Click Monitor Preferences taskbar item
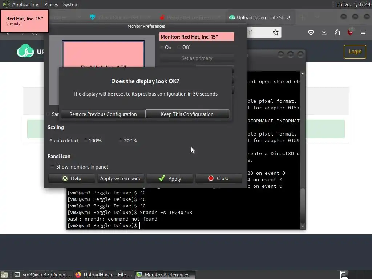Screen dimensions: 372x279 [x=165, y=275]
